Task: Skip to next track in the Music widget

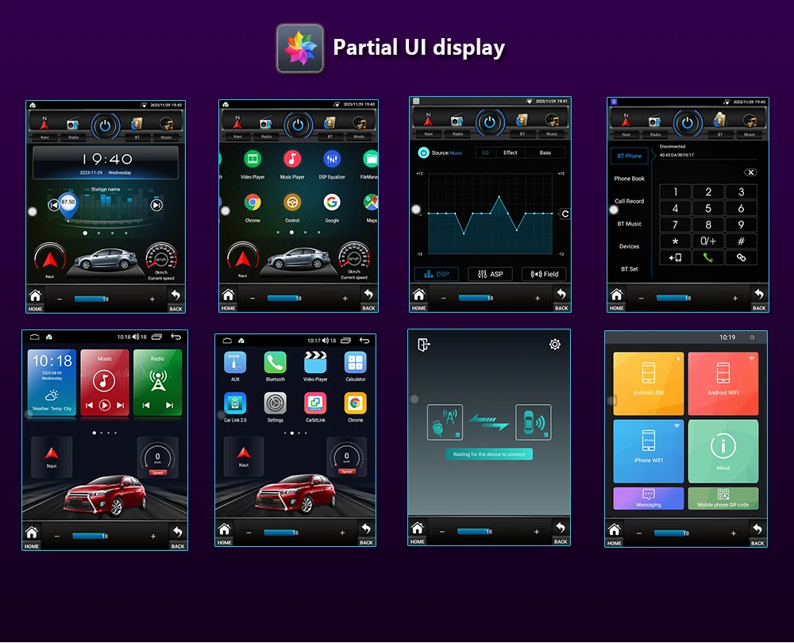Action: point(121,405)
